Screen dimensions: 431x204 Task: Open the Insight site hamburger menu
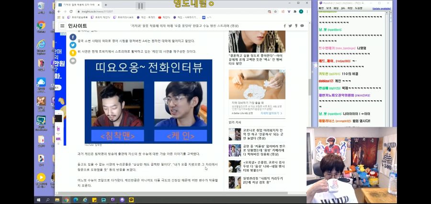point(62,26)
